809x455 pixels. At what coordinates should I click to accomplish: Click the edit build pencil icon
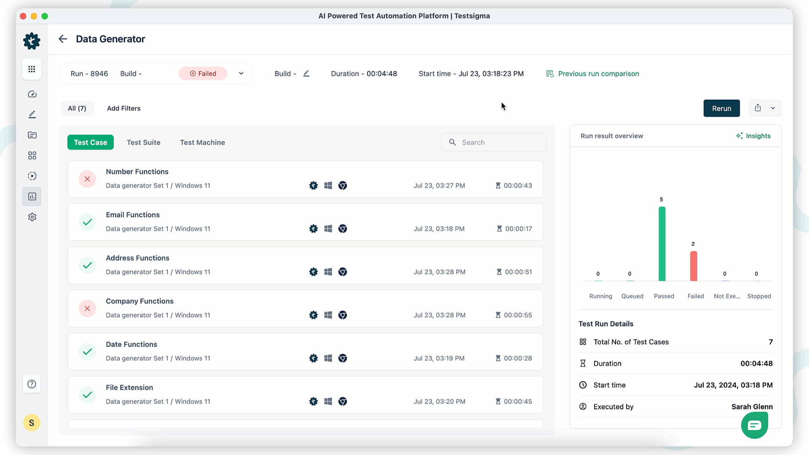pyautogui.click(x=306, y=74)
